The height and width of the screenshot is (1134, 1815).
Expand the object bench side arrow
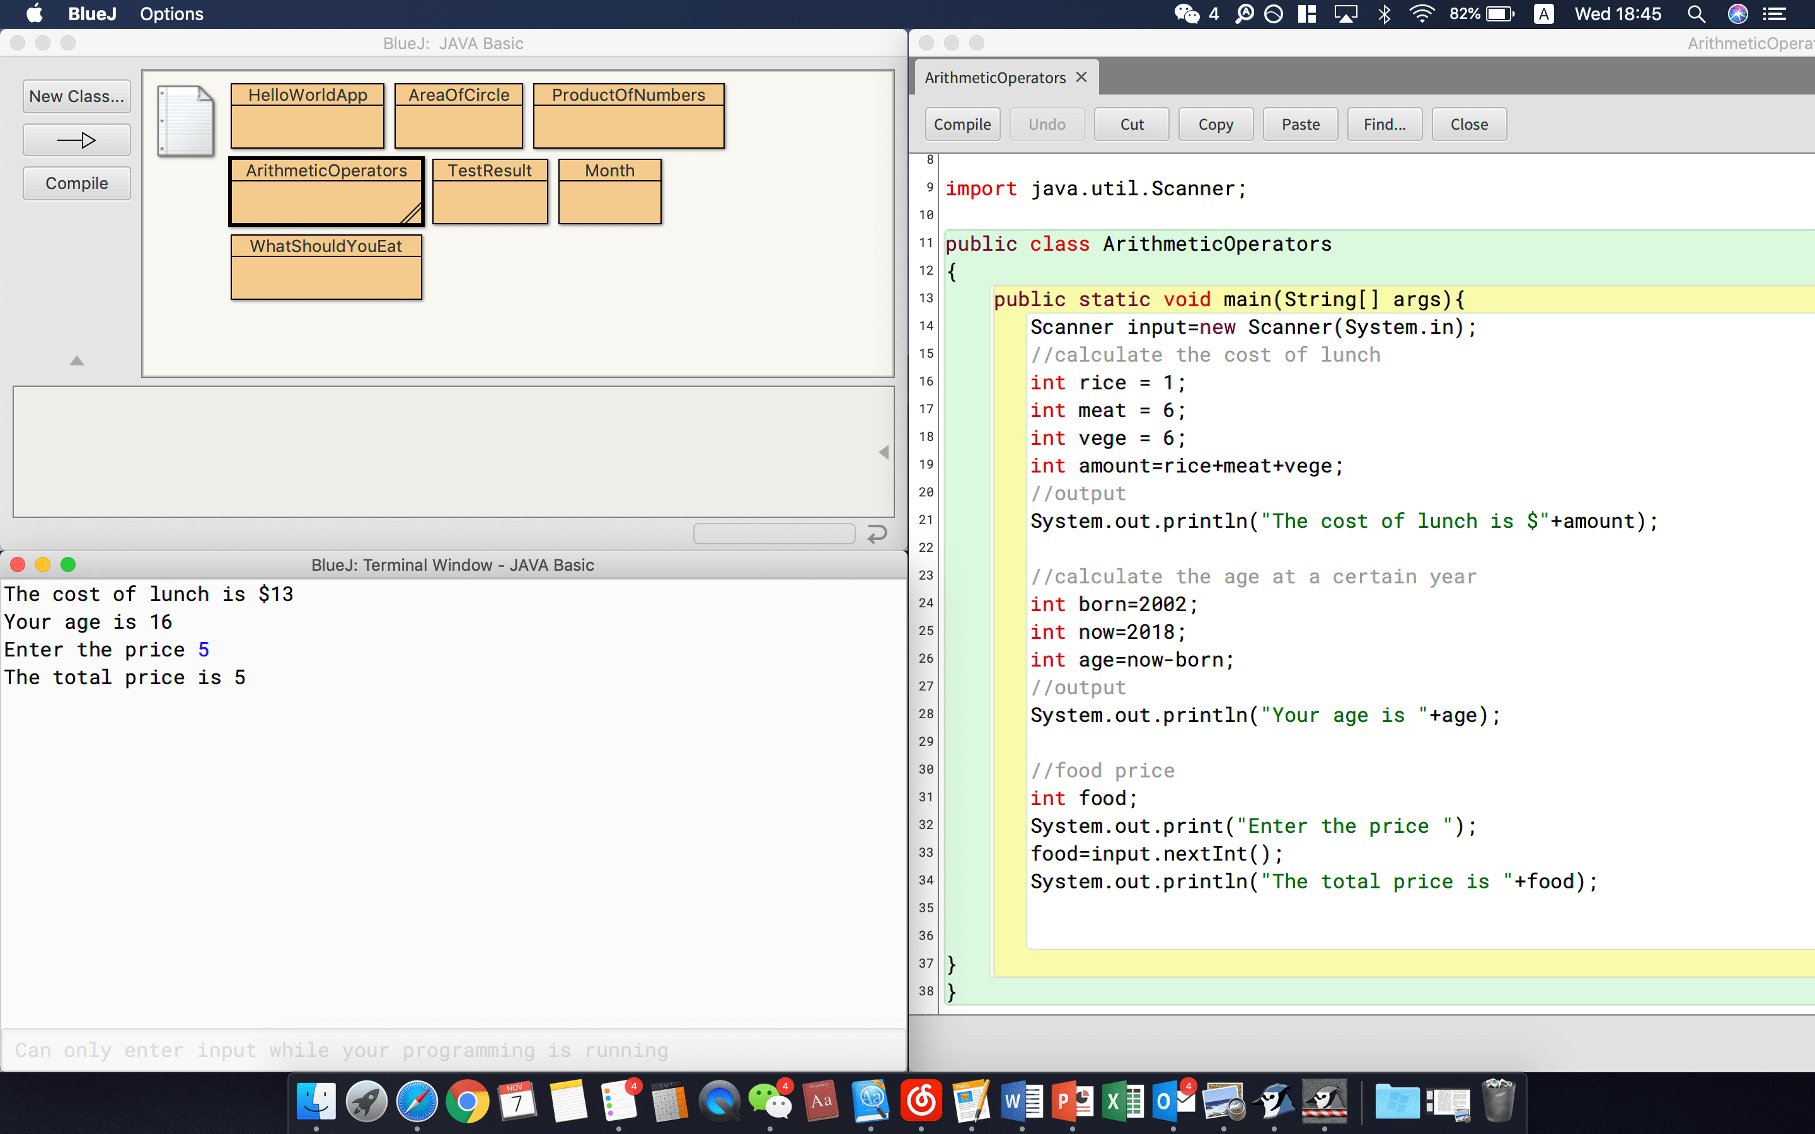(x=884, y=452)
